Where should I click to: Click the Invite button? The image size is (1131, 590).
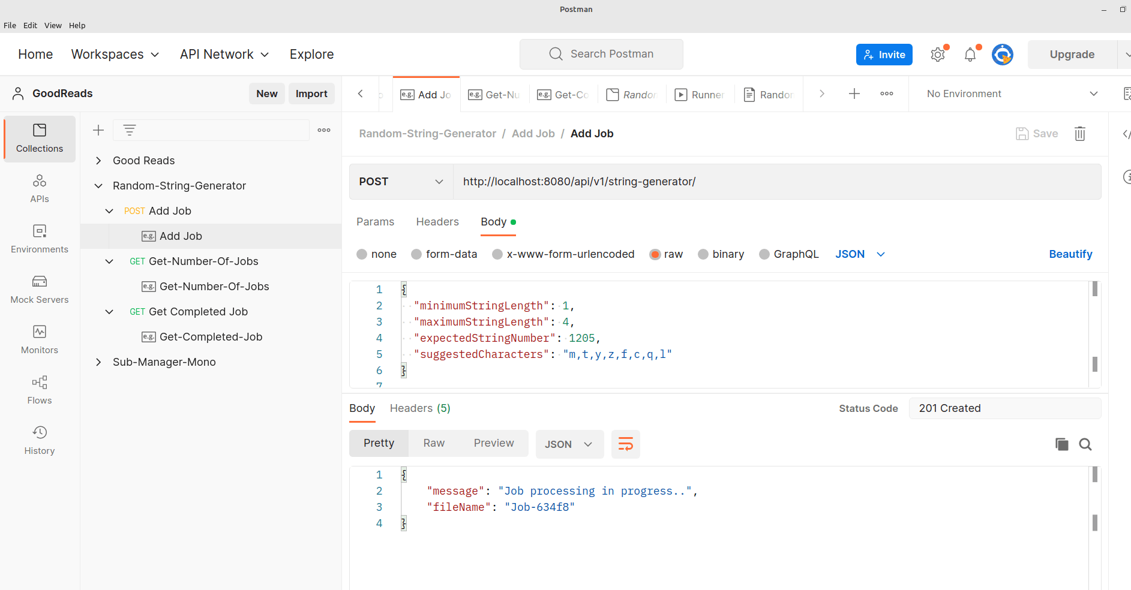pyautogui.click(x=884, y=54)
